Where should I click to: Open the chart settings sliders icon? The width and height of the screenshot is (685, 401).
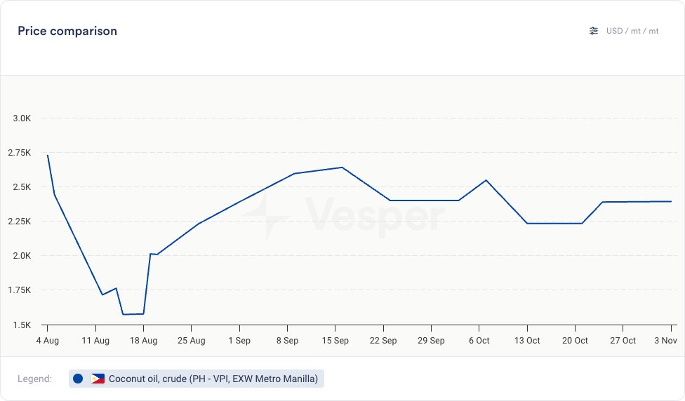[594, 31]
